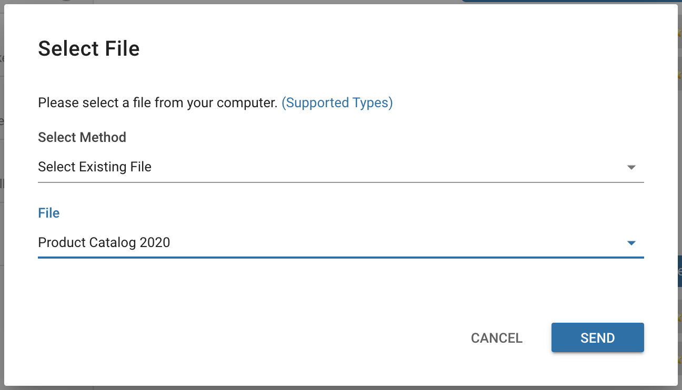This screenshot has width=682, height=390.
Task: Click the dimmed backdrop below the dialog
Action: coord(340,388)
